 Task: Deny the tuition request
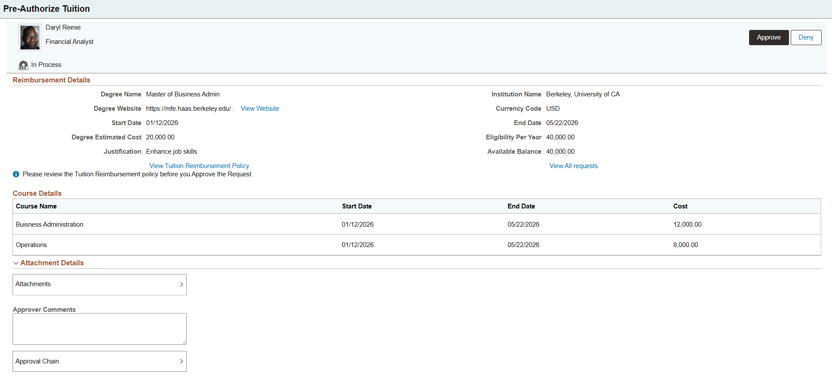point(806,37)
